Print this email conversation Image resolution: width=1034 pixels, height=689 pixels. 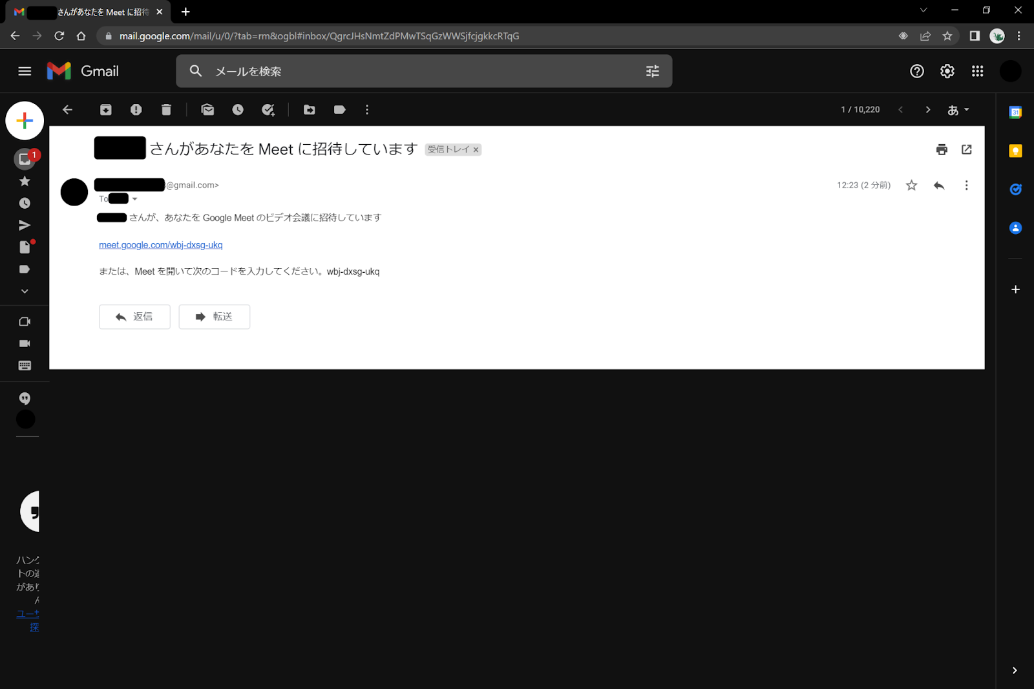click(x=942, y=149)
